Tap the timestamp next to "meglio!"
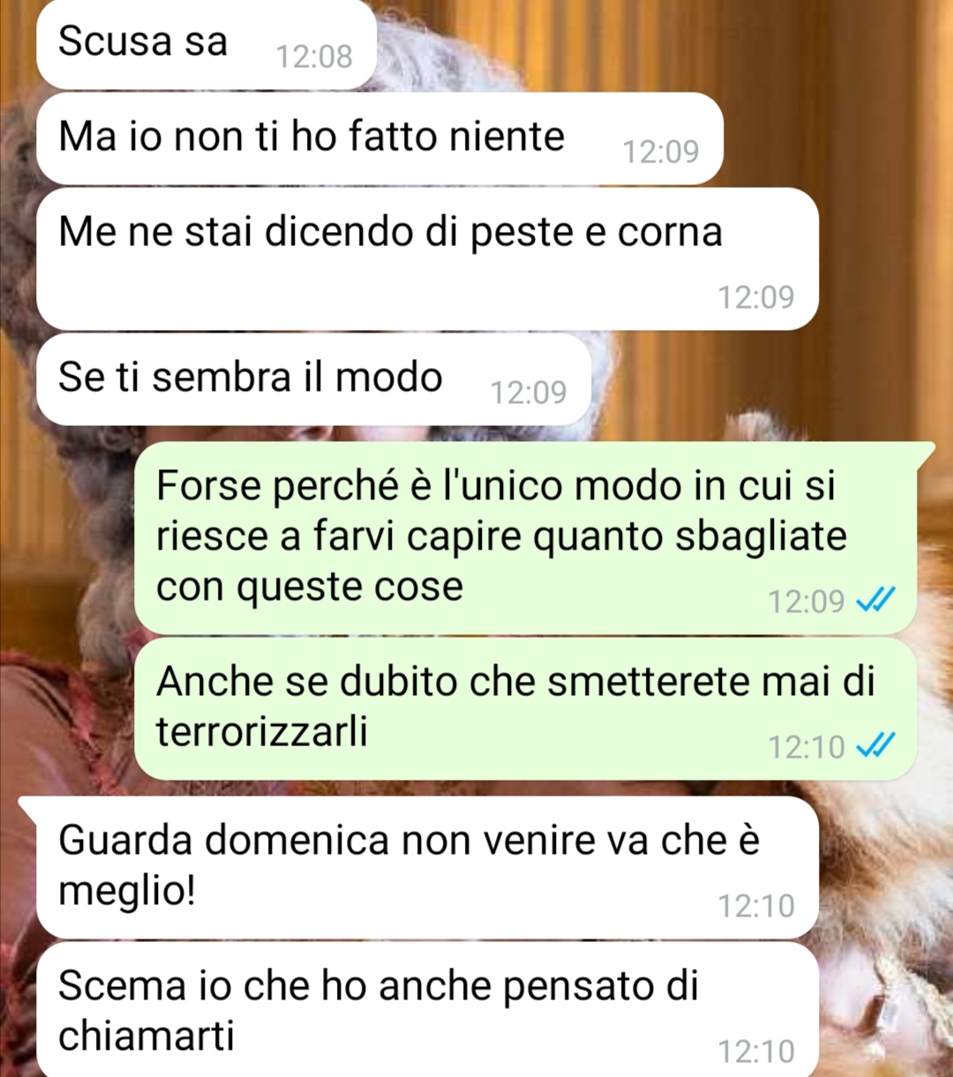The height and width of the screenshot is (1077, 953). pyautogui.click(x=756, y=906)
